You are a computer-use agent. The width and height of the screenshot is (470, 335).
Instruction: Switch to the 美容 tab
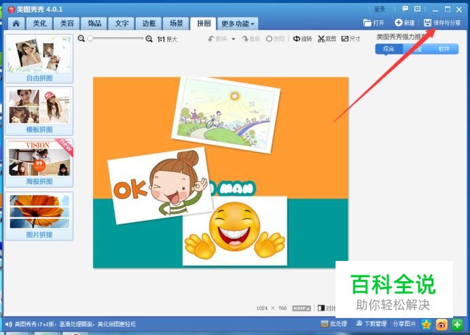[x=67, y=23]
